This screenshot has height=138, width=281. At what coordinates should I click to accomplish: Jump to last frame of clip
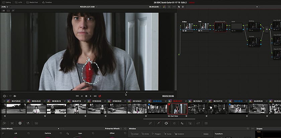(95, 96)
